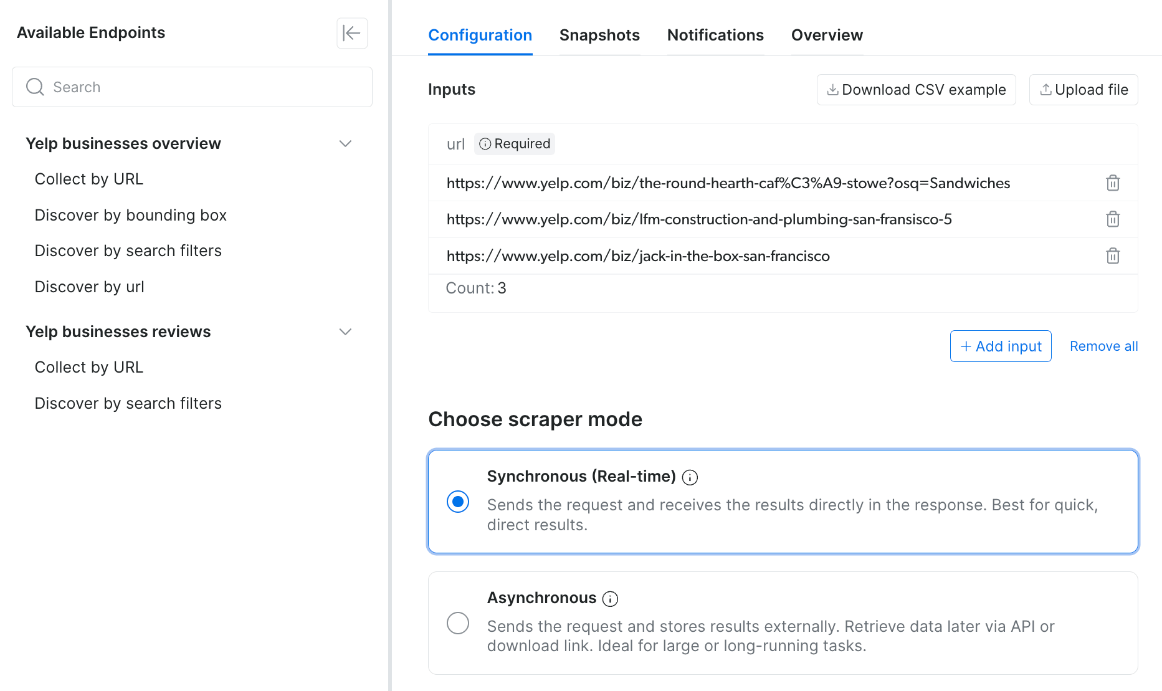
Task: Open the Overview tab
Action: (827, 35)
